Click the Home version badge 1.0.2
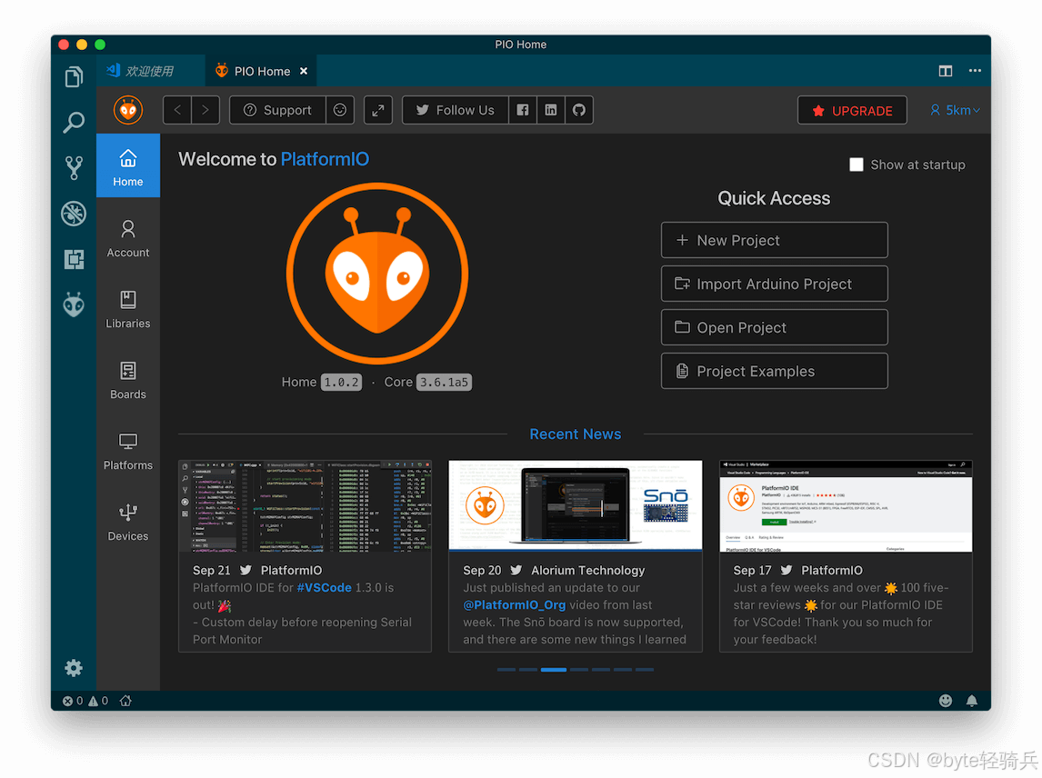The height and width of the screenshot is (778, 1042). 342,382
